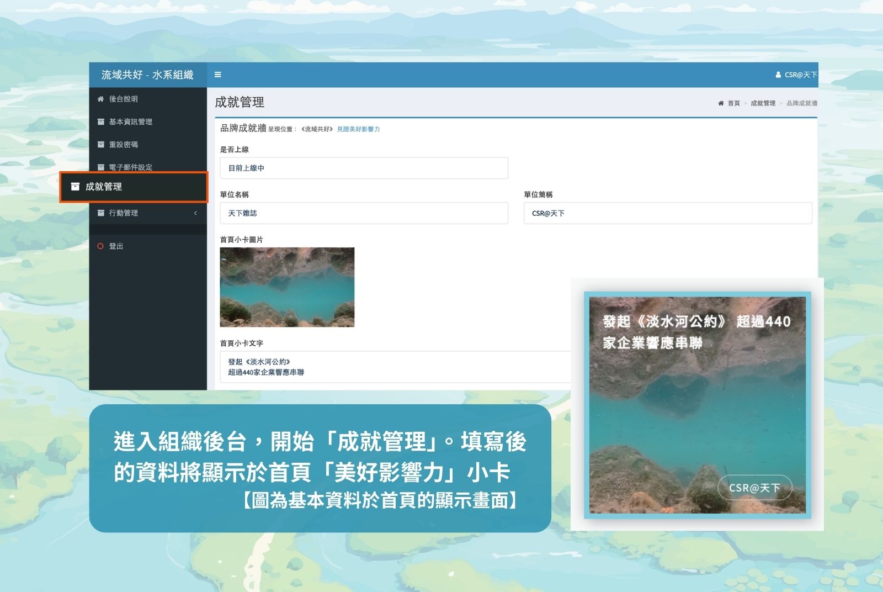Click the archive icon beside 重設密碼
This screenshot has width=883, height=592.
pyautogui.click(x=100, y=144)
